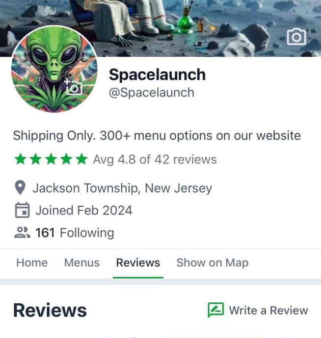This screenshot has width=321, height=338.
Task: Click the Write a Review pencil icon
Action: (x=215, y=310)
